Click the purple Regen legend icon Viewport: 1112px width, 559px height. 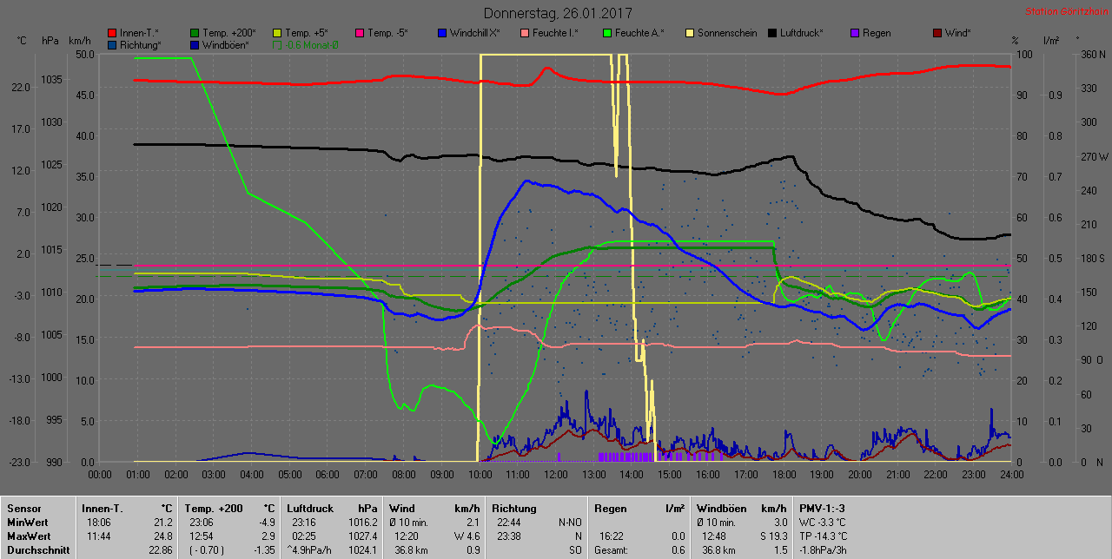(x=855, y=34)
